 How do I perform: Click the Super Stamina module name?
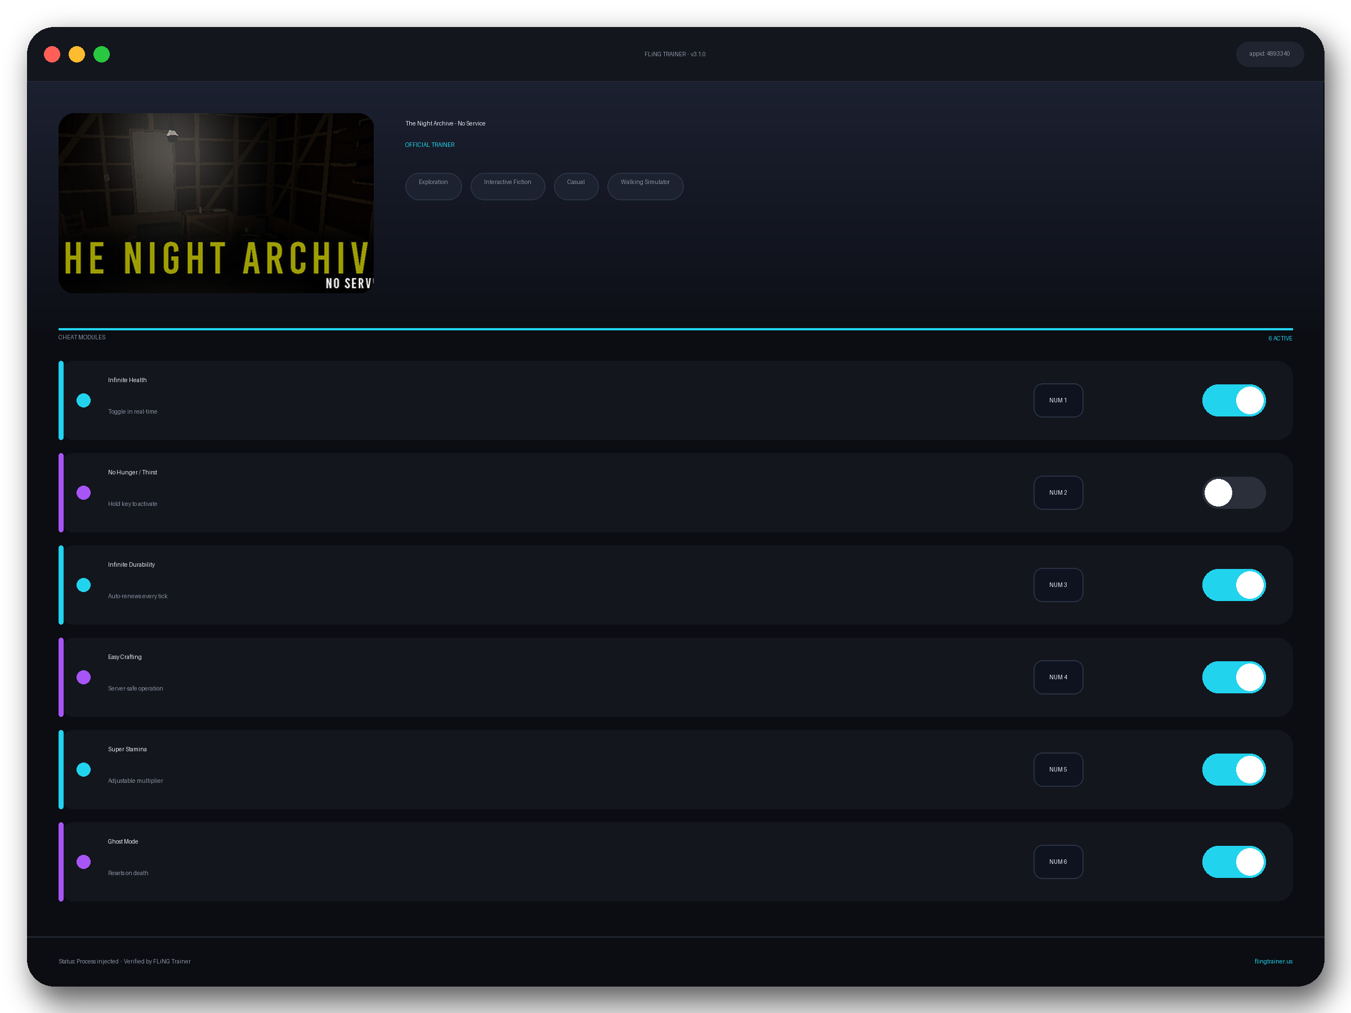tap(127, 748)
